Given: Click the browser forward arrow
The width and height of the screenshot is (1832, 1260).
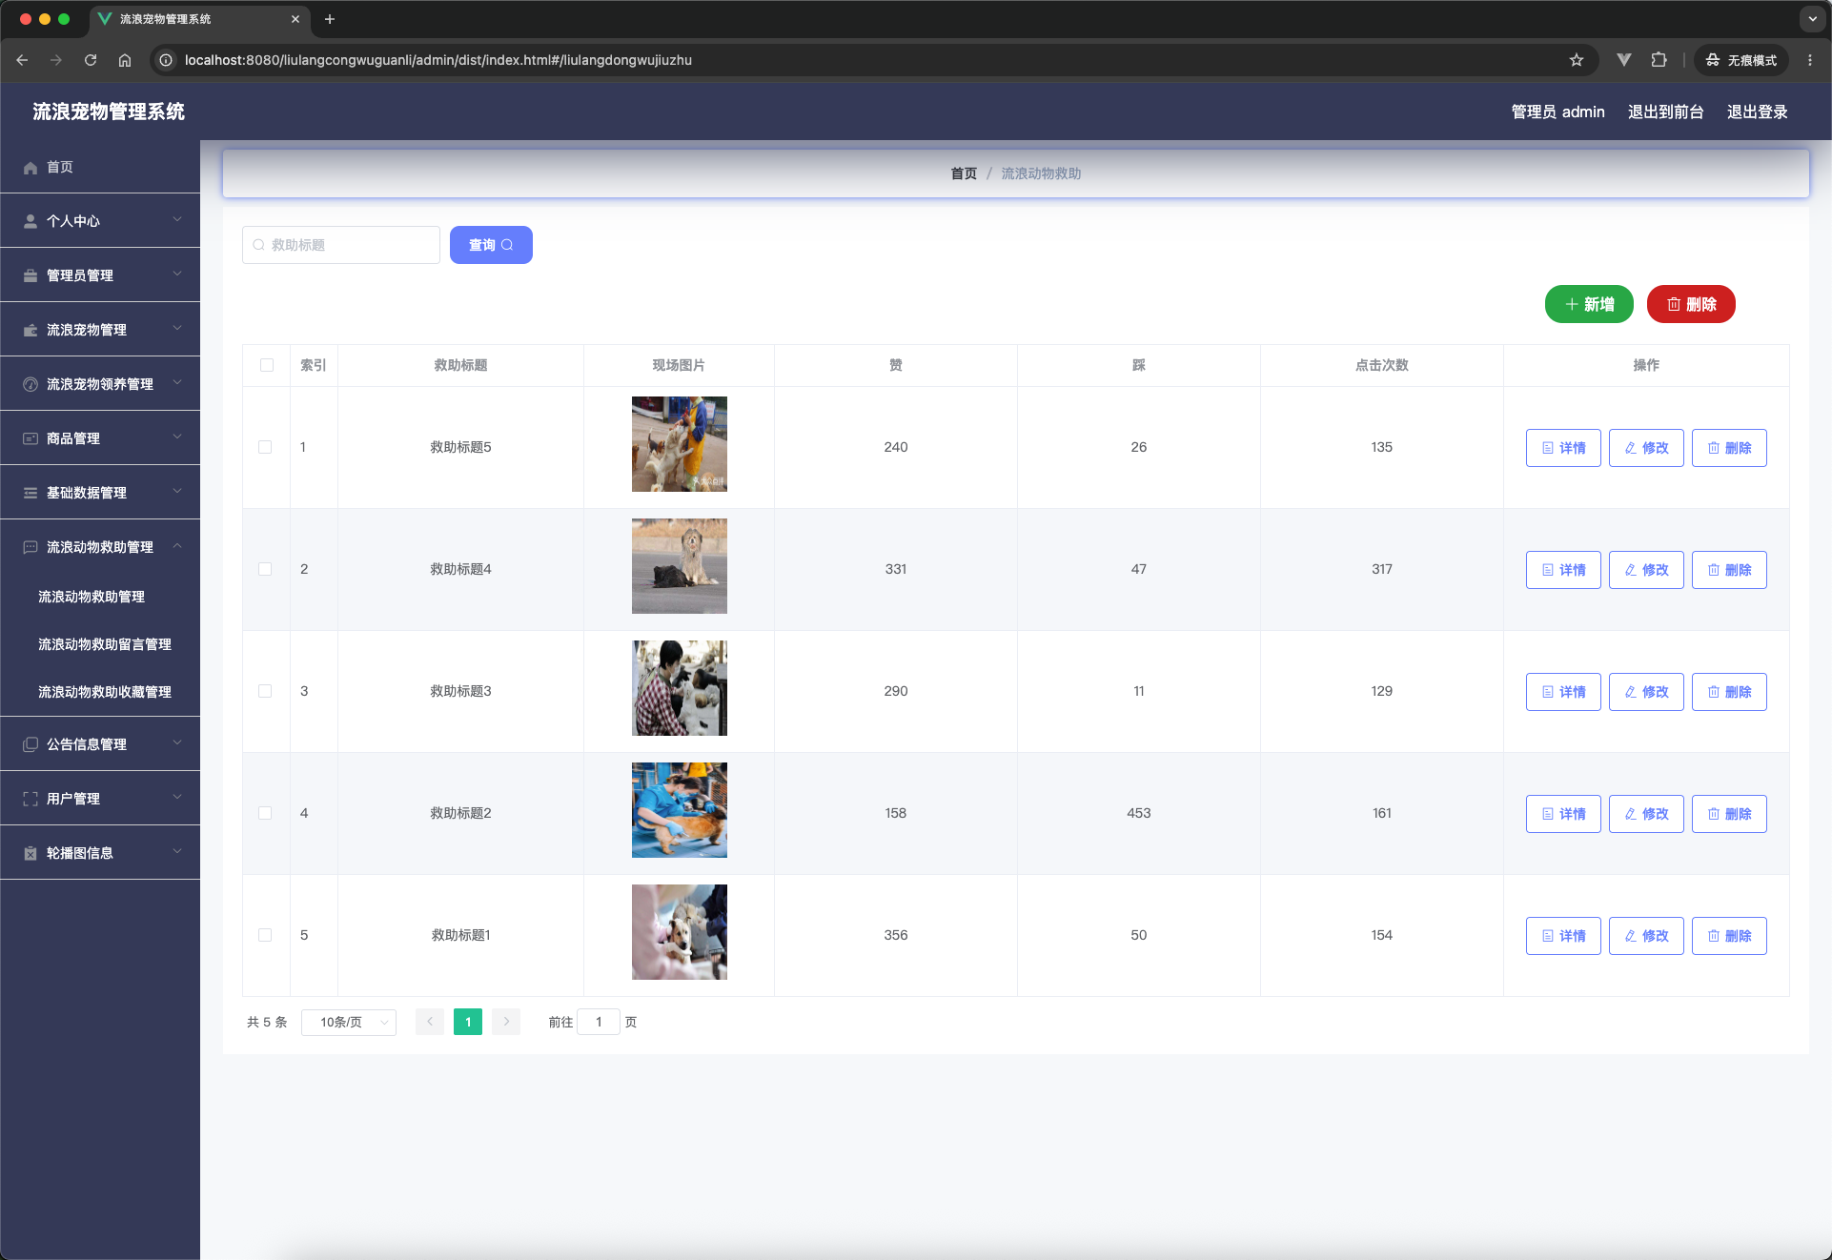Looking at the screenshot, I should [56, 60].
